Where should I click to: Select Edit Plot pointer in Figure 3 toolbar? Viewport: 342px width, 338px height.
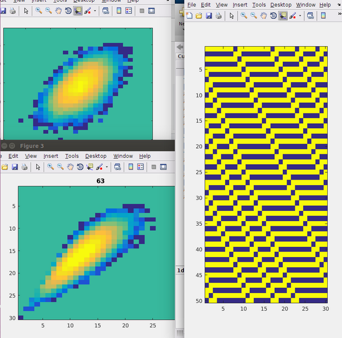point(38,167)
